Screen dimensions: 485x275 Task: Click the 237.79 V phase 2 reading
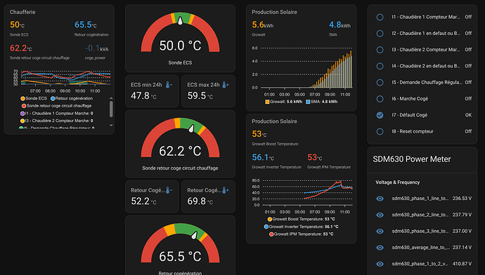pyautogui.click(x=462, y=215)
